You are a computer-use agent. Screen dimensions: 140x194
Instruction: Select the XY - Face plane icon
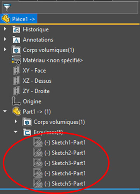point(17,70)
